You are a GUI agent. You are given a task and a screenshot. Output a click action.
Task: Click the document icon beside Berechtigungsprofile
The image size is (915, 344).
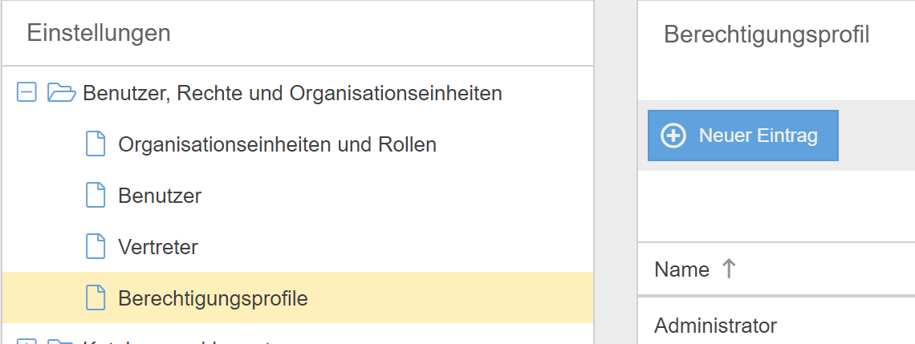(x=96, y=298)
